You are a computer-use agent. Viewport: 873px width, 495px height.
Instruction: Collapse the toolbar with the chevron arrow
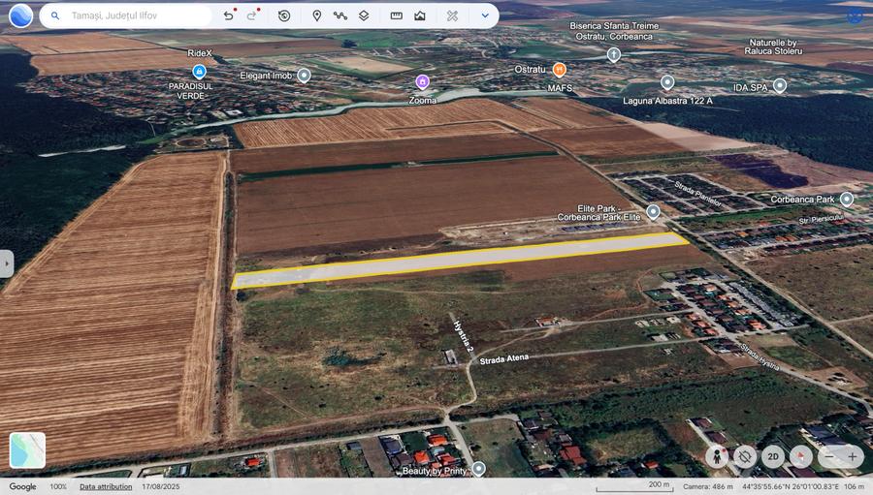coord(485,15)
